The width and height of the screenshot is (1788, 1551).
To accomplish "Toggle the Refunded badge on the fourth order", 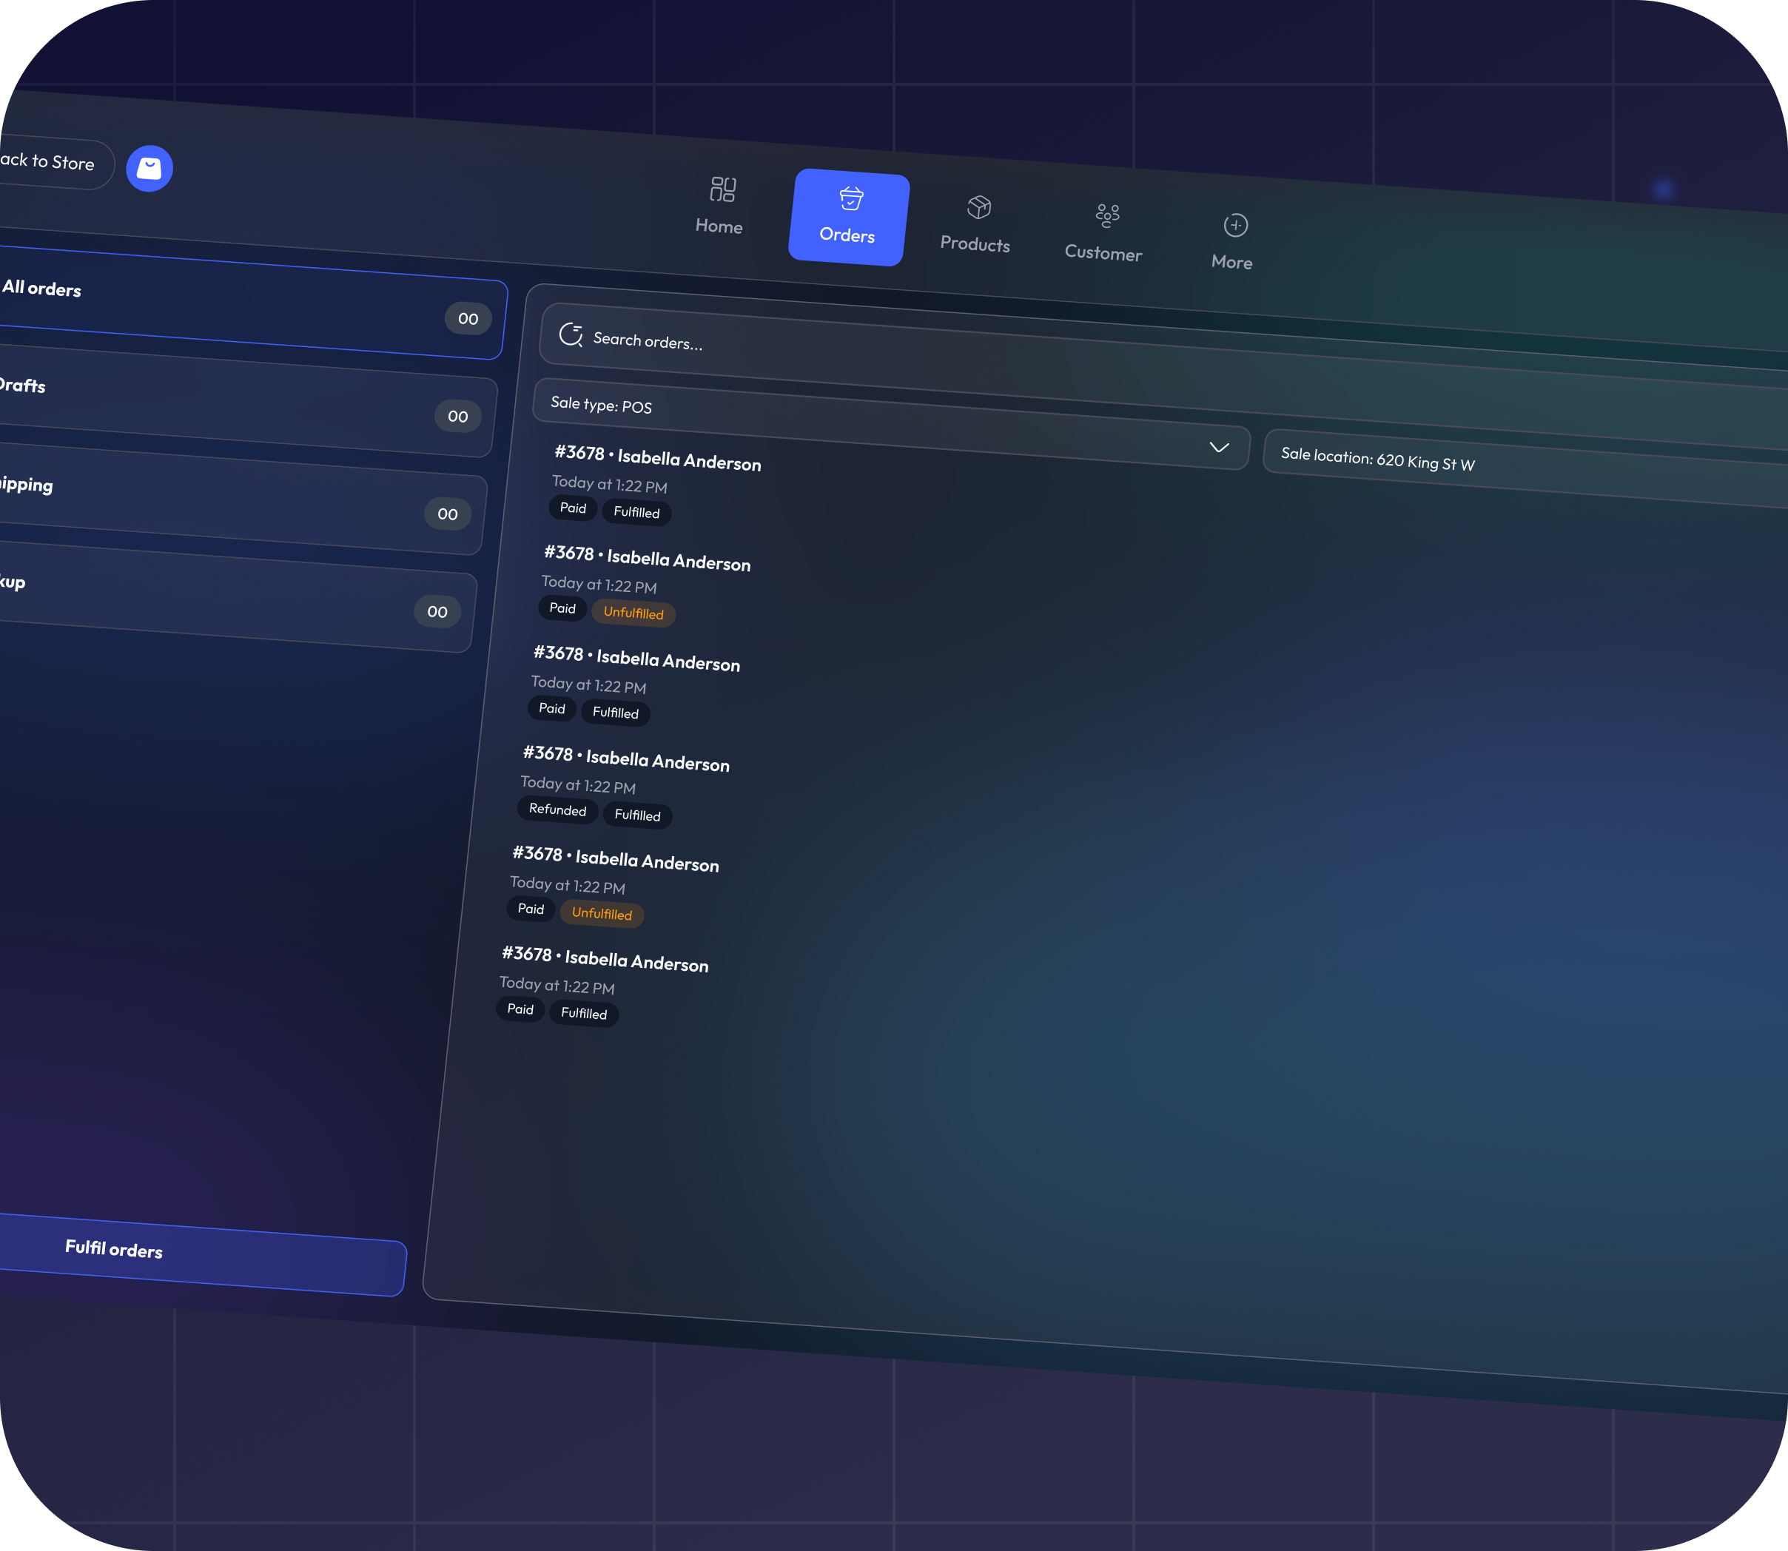I will point(557,810).
